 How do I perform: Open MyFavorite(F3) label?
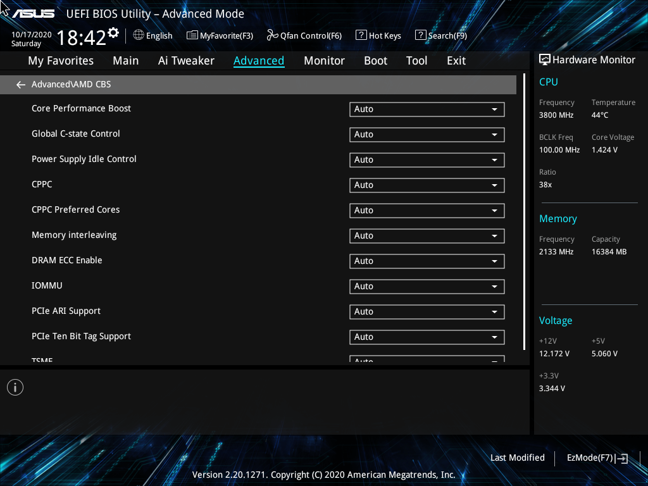click(227, 35)
